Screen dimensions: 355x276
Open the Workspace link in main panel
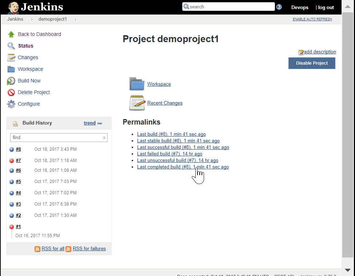pos(159,84)
